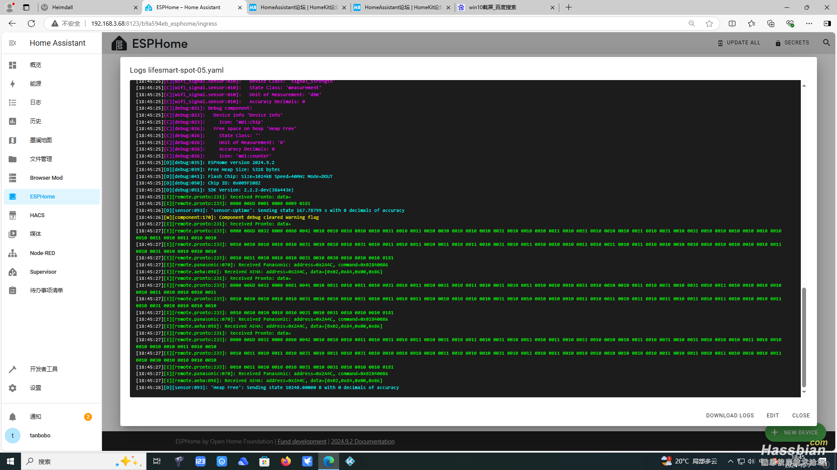Click the NEW DEVICE button
Image resolution: width=837 pixels, height=470 pixels.
click(x=795, y=433)
